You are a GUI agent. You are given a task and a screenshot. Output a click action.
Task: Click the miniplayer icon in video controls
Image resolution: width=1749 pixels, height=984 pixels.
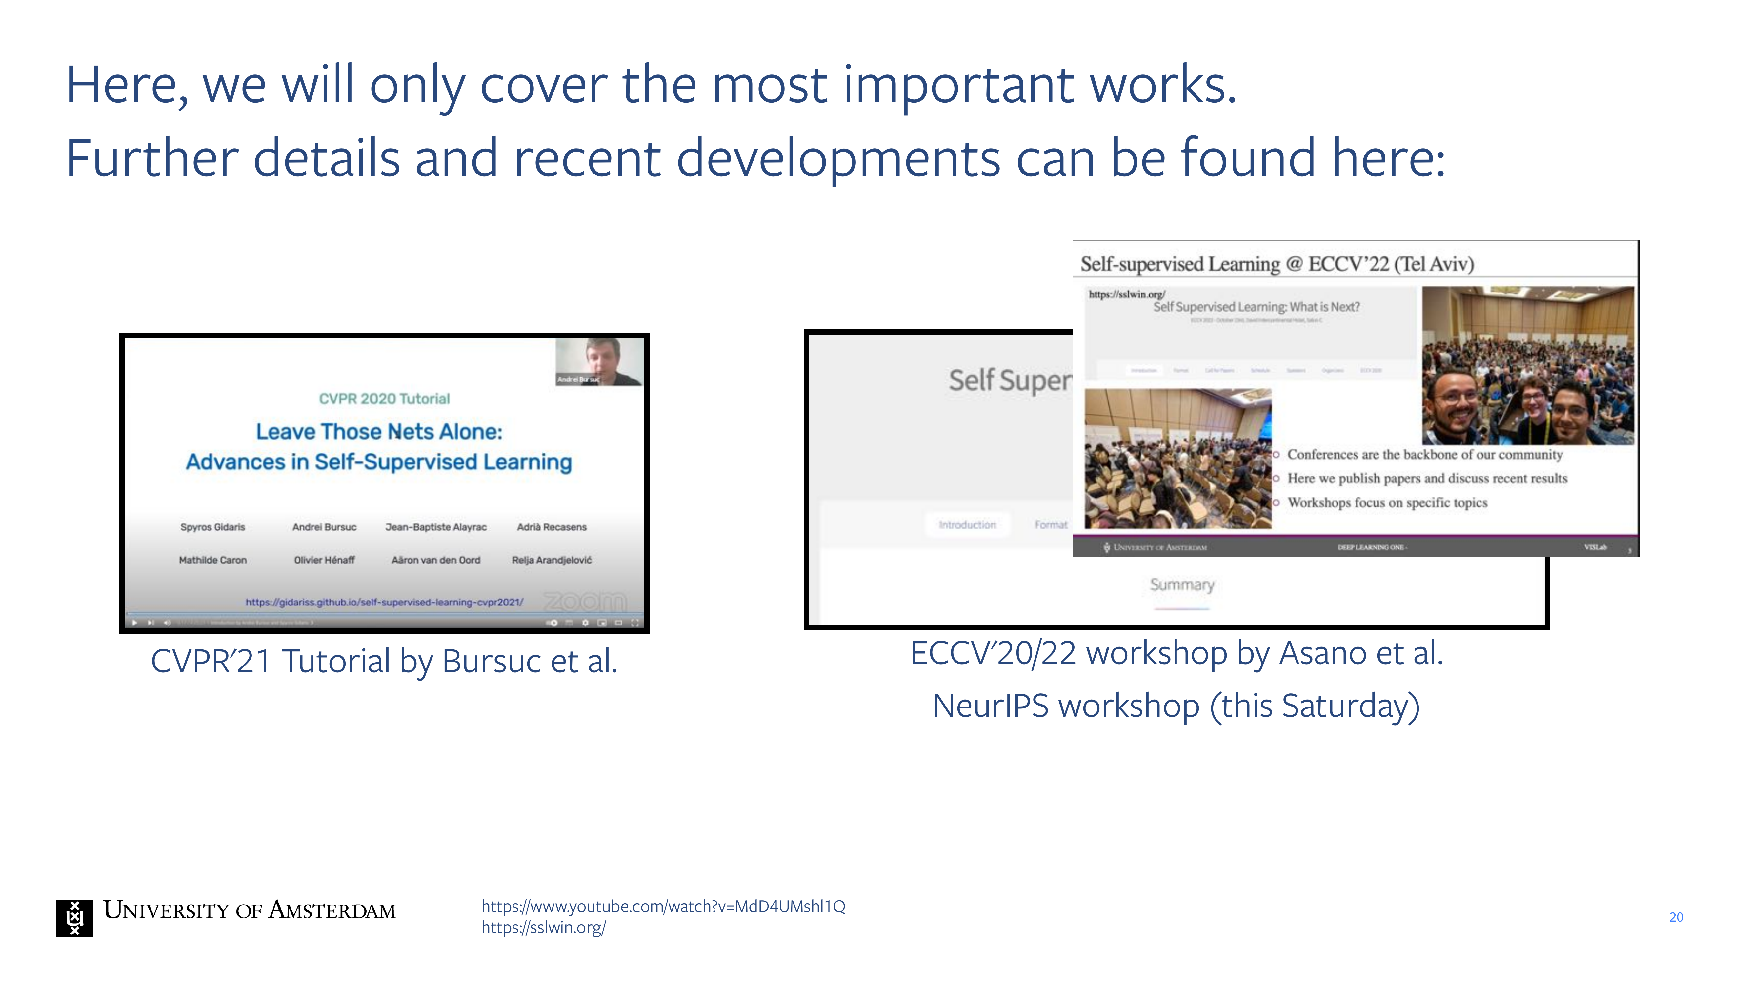(x=602, y=623)
